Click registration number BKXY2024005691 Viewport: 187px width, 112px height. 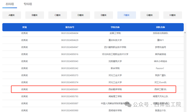(x=70, y=89)
